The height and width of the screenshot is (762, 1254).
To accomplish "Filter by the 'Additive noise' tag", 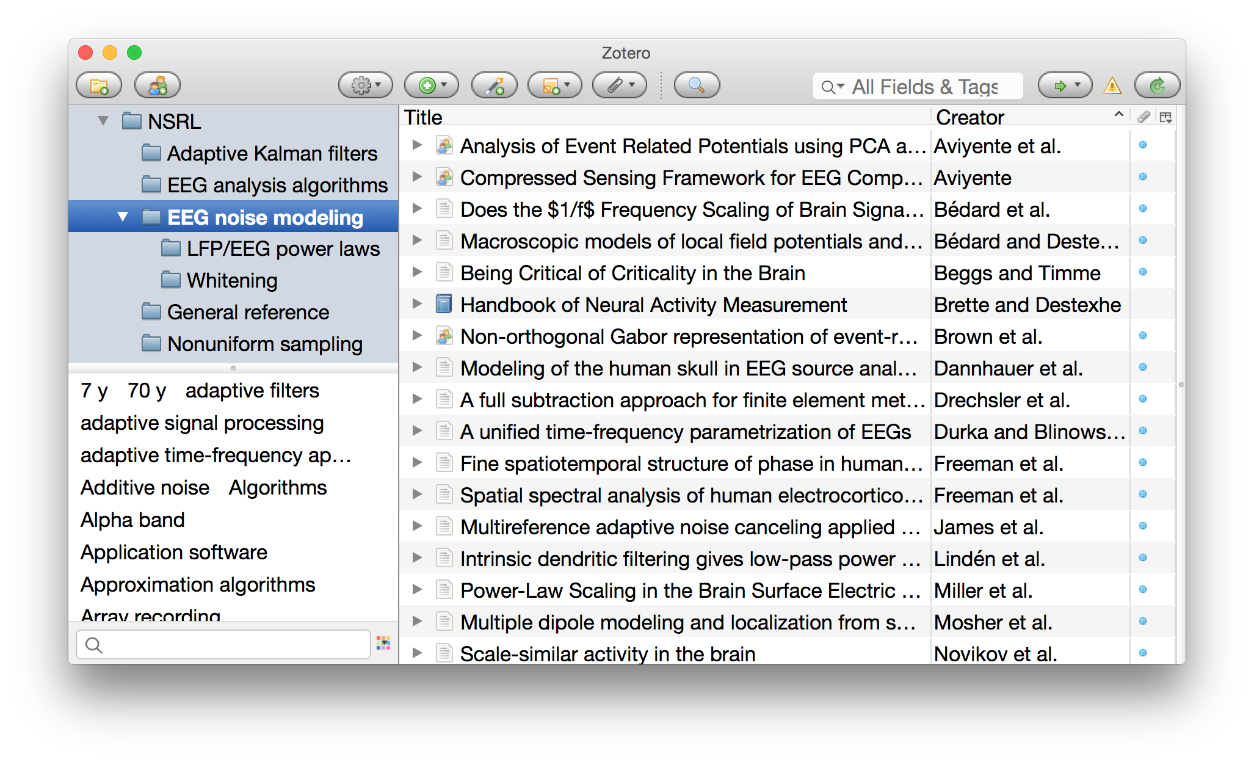I will [x=145, y=487].
